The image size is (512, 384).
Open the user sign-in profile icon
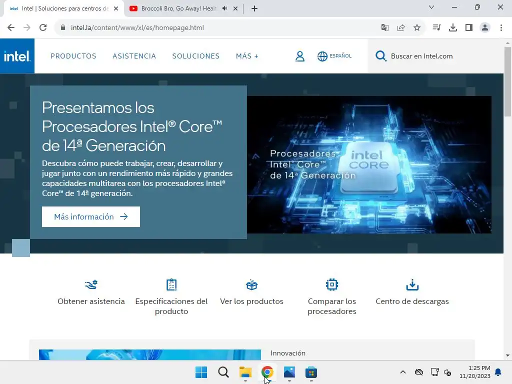click(300, 56)
